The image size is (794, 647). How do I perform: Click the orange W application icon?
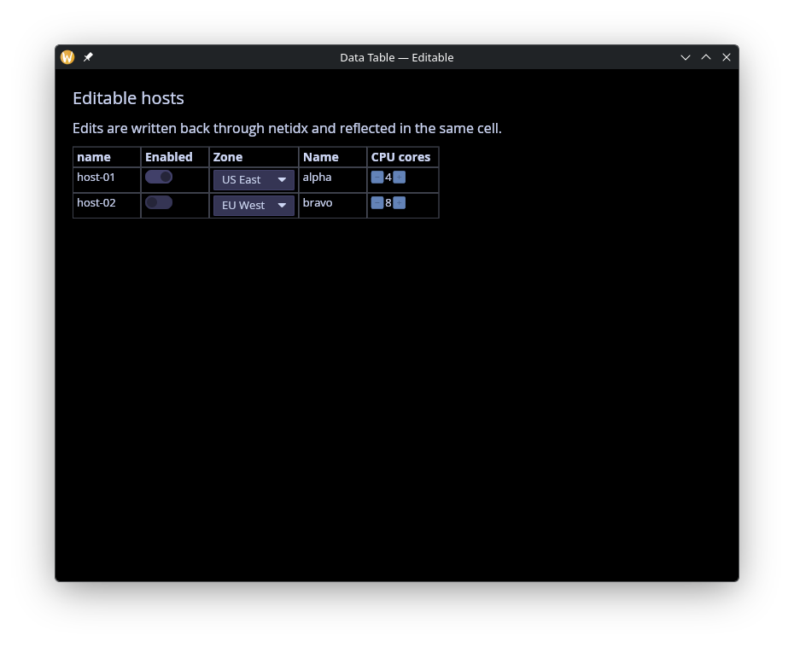[x=67, y=57]
